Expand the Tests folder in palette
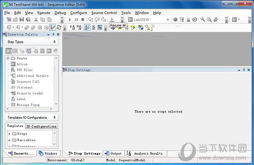The height and width of the screenshot is (165, 254). tap(8, 58)
